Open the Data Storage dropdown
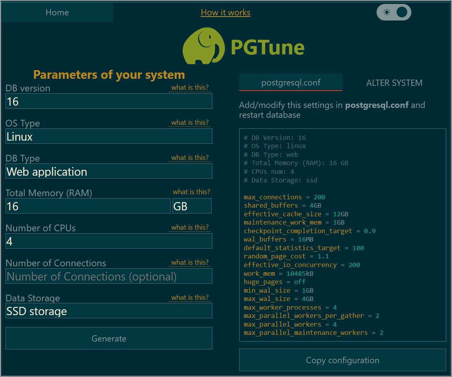The height and width of the screenshot is (377, 452). [109, 311]
